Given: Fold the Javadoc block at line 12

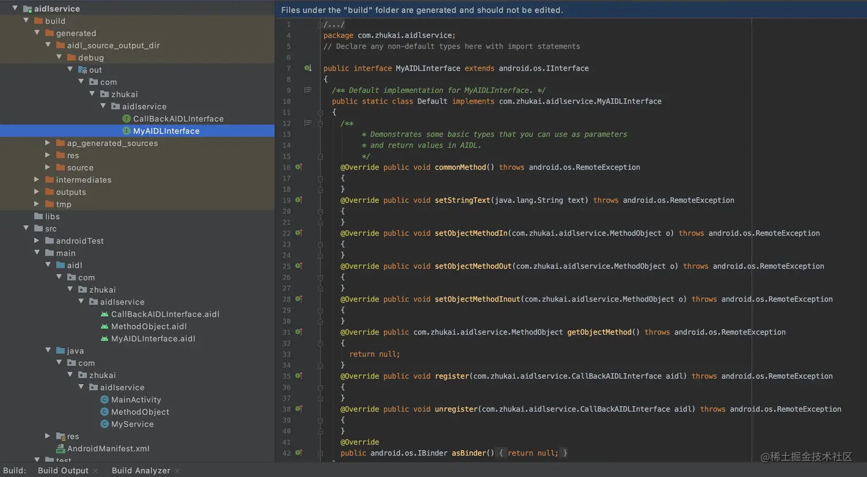Looking at the screenshot, I should click(321, 123).
